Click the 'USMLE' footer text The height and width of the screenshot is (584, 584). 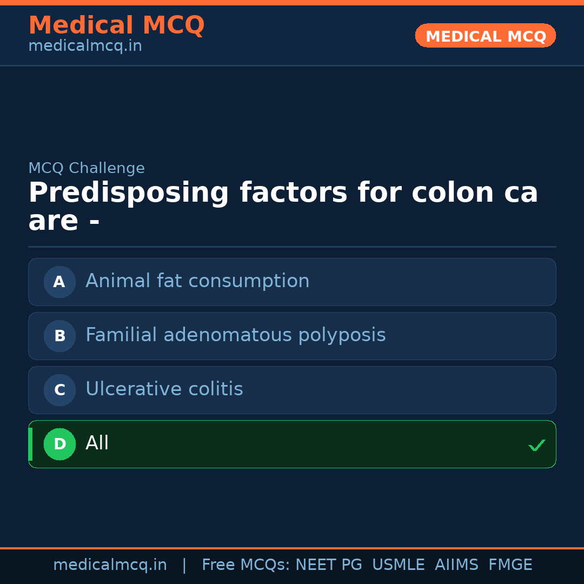click(x=398, y=565)
